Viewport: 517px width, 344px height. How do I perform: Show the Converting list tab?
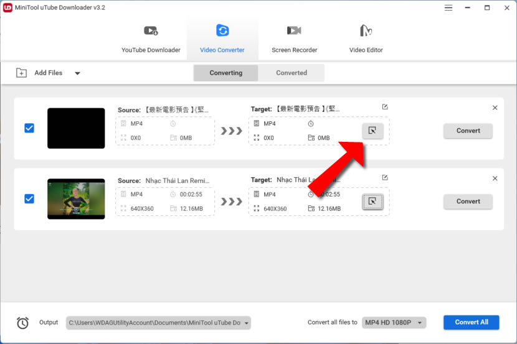tap(226, 73)
